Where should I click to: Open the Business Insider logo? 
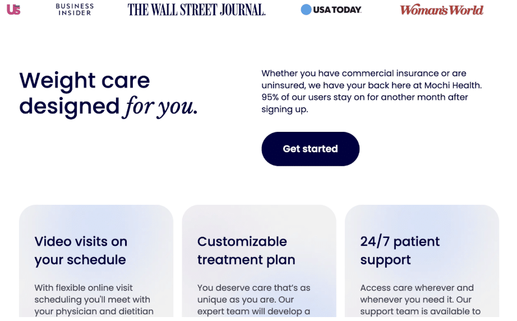75,10
